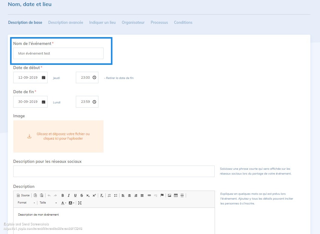Toggle Source view in the editor
Screen dimensions: 320x234
click(x=23, y=195)
